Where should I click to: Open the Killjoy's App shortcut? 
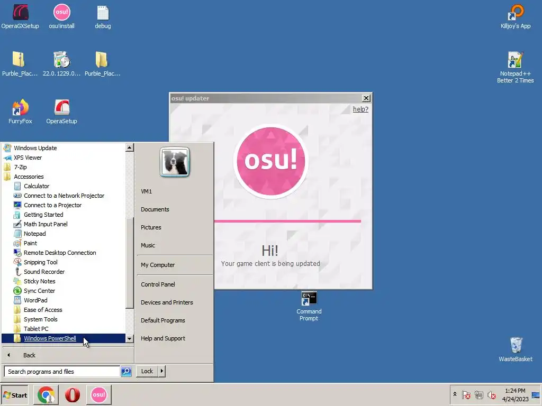[516, 16]
